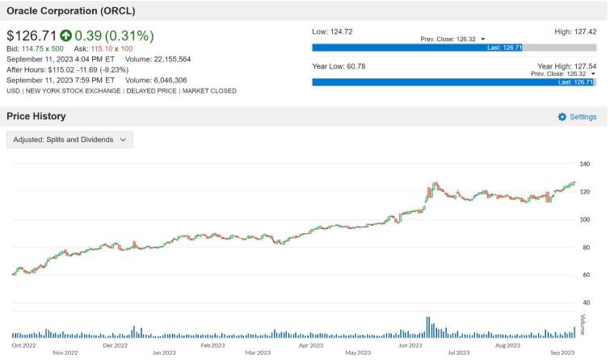This screenshot has height=363, width=614.
Task: Expand the year-range Prev. Close dropdown arrow
Action: click(593, 74)
